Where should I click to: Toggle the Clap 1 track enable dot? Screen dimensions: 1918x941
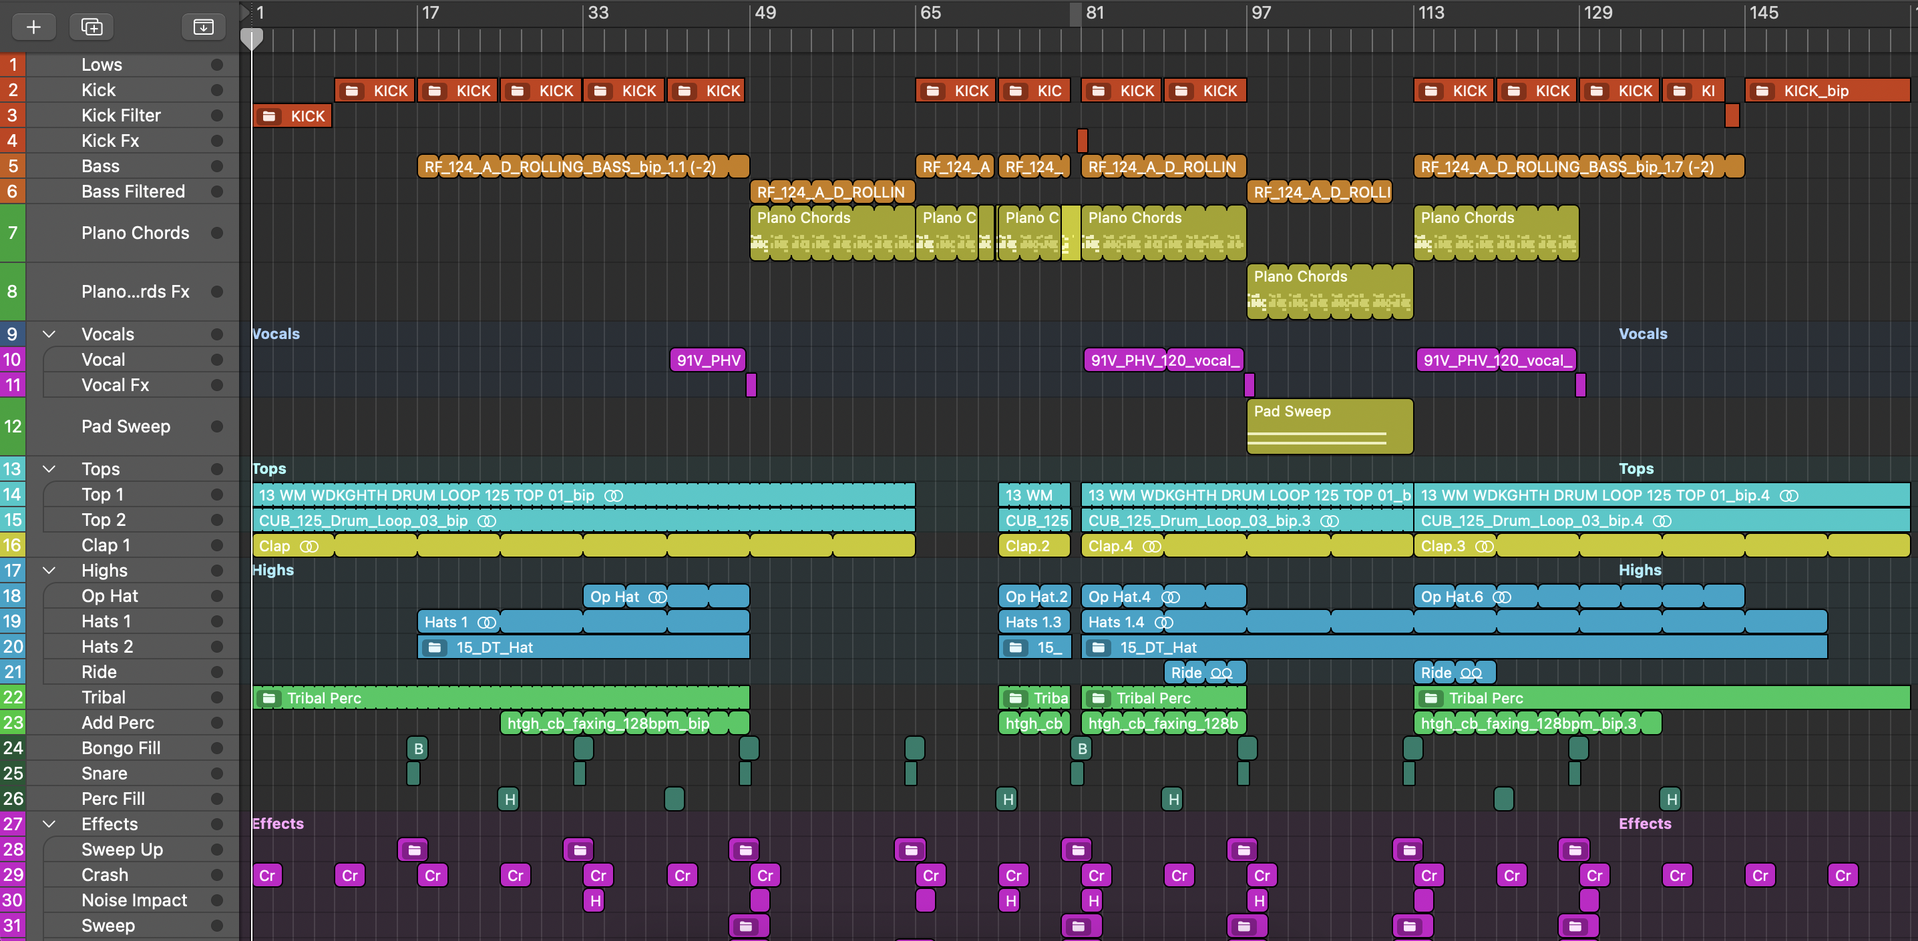[x=216, y=545]
